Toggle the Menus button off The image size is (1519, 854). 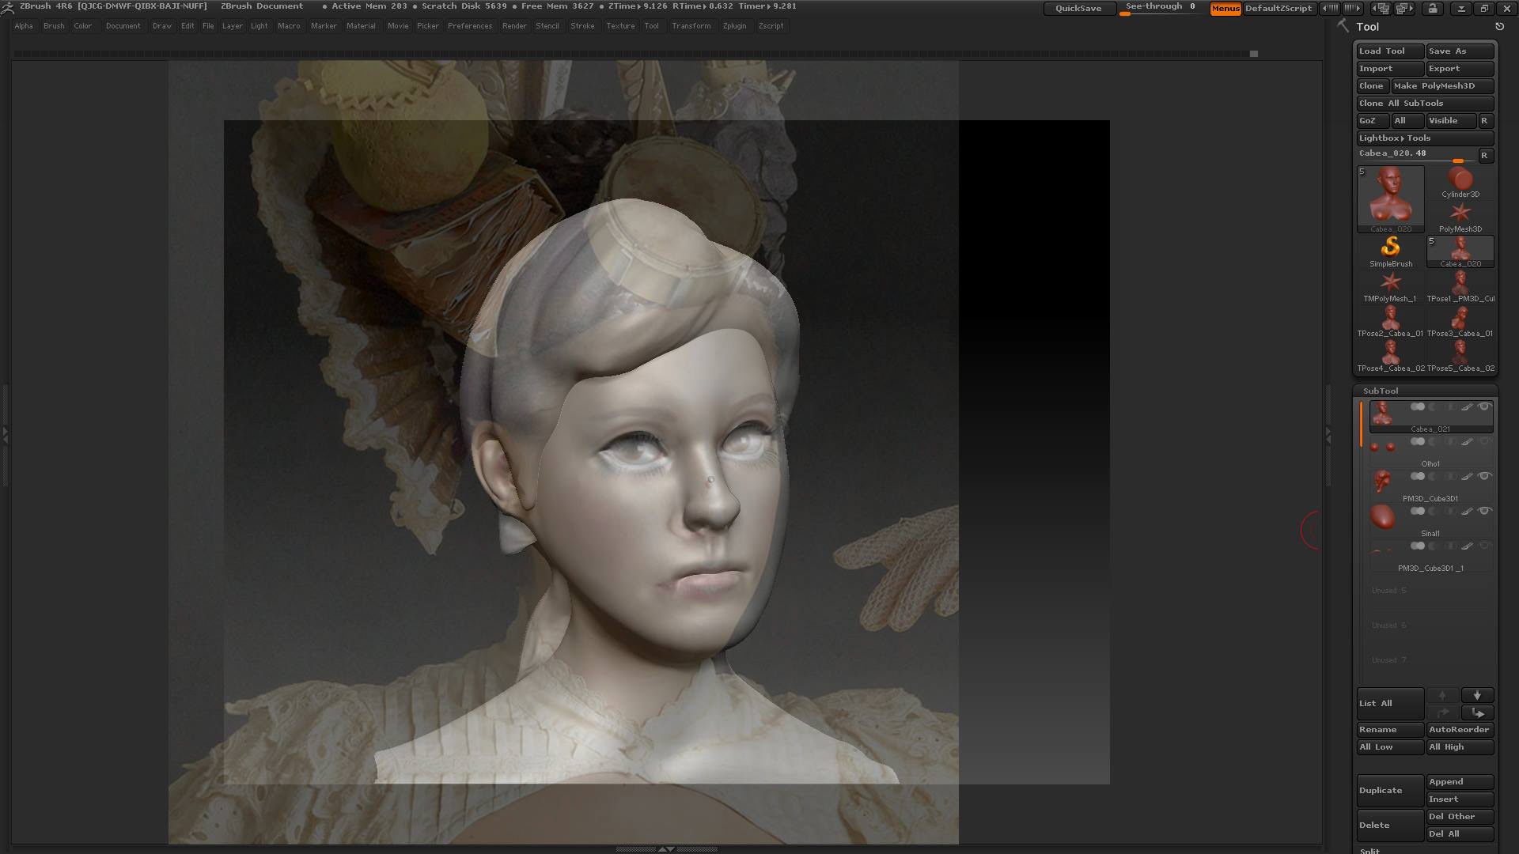click(x=1225, y=9)
